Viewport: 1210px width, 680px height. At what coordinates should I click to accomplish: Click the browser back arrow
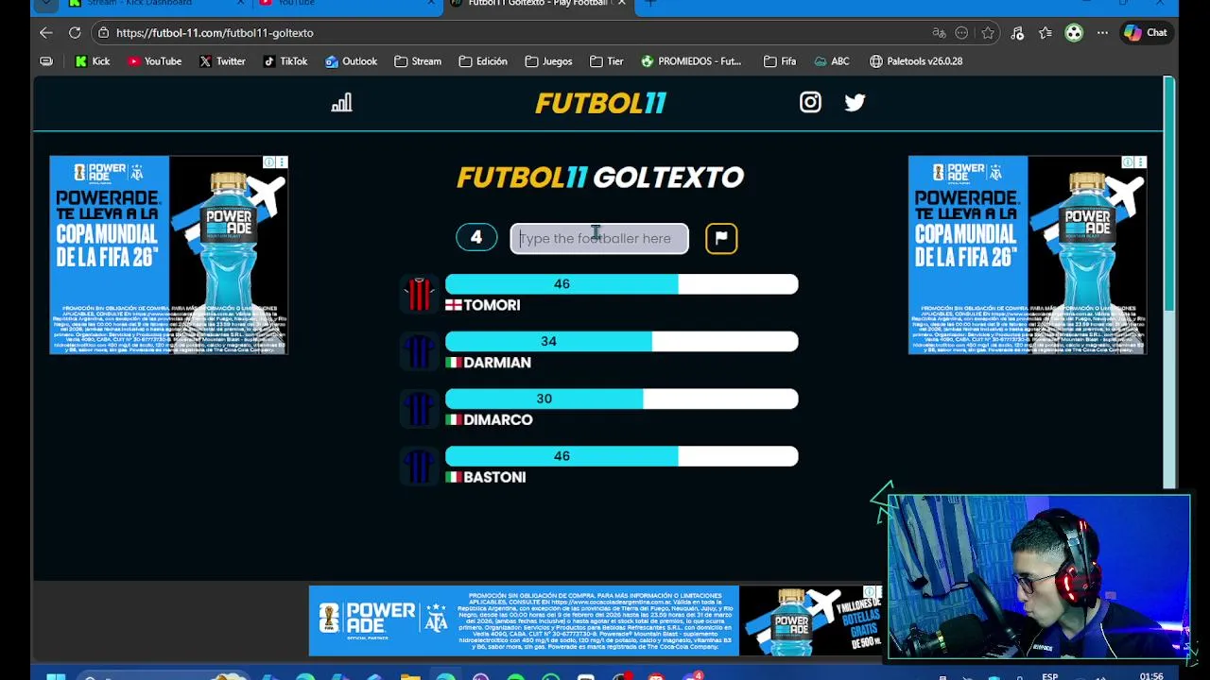(45, 33)
